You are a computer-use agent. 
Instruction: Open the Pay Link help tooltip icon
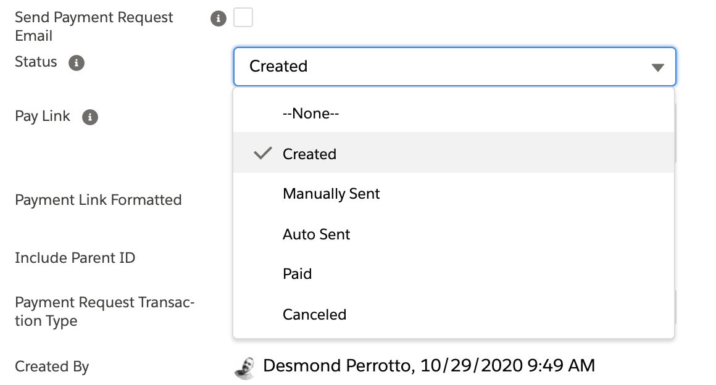point(90,117)
